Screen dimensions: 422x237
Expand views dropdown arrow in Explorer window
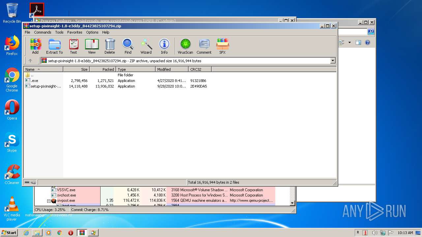pos(349,42)
